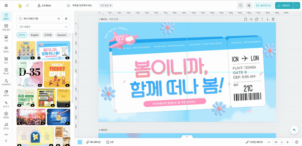
Task: Open the 오디오 audio sidebar icon
Action: (x=6, y=126)
